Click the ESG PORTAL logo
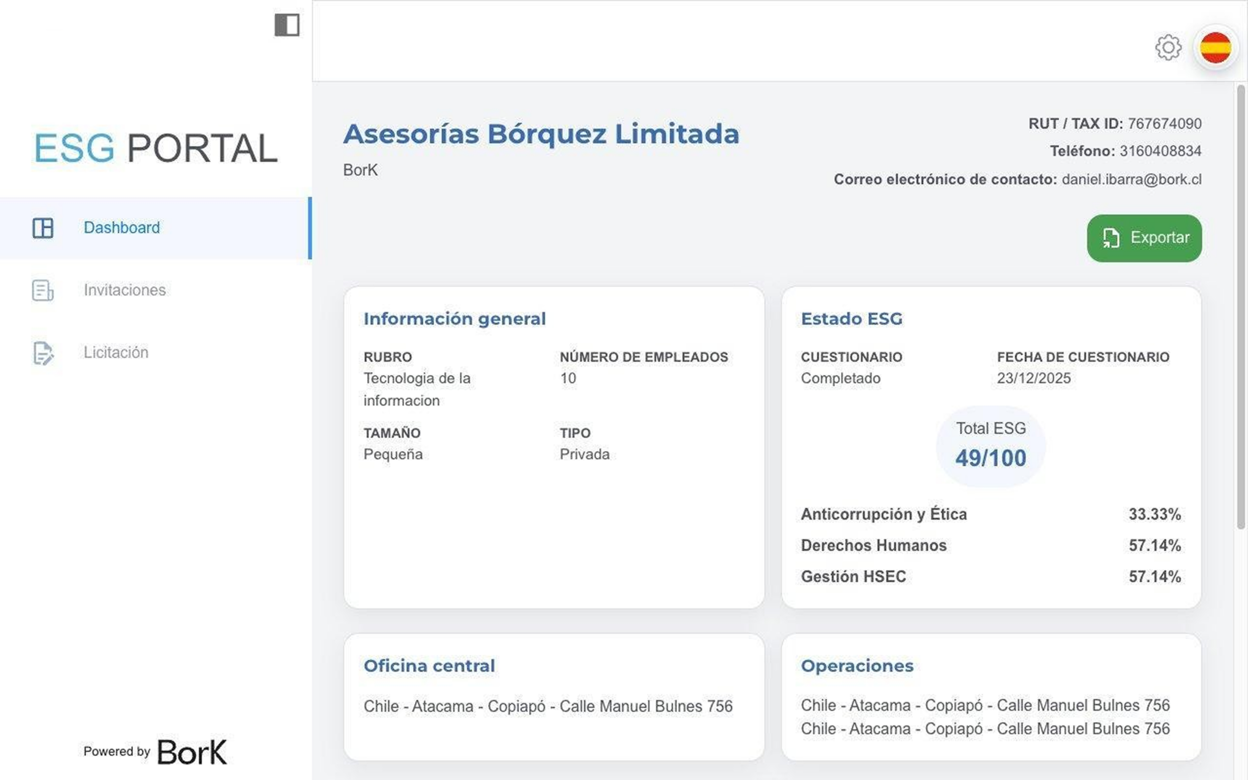The width and height of the screenshot is (1248, 780). [156, 149]
